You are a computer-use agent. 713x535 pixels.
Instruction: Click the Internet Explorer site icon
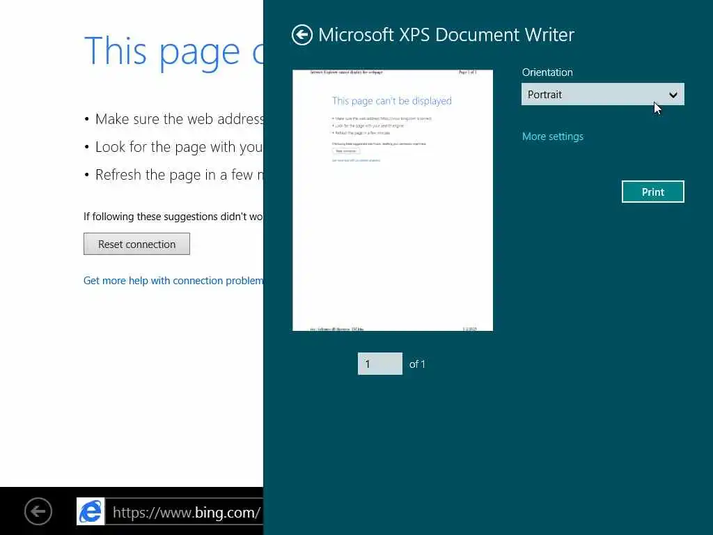(91, 511)
